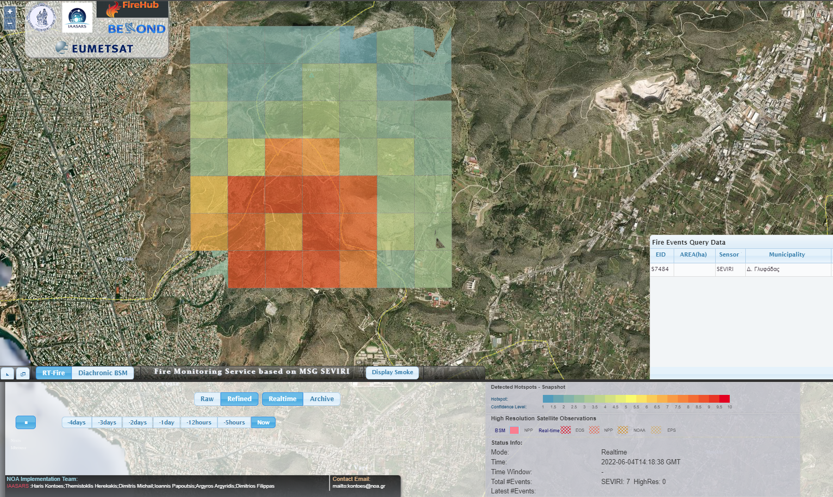The width and height of the screenshot is (833, 497).
Task: Click the BEYOND logo
Action: coord(136,29)
